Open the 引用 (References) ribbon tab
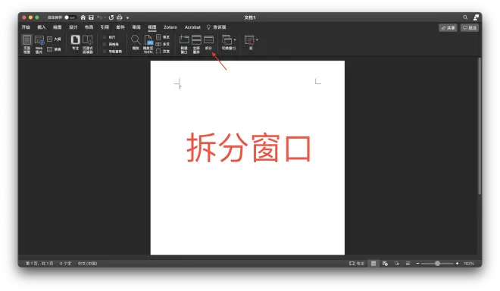The width and height of the screenshot is (500, 291). [105, 27]
